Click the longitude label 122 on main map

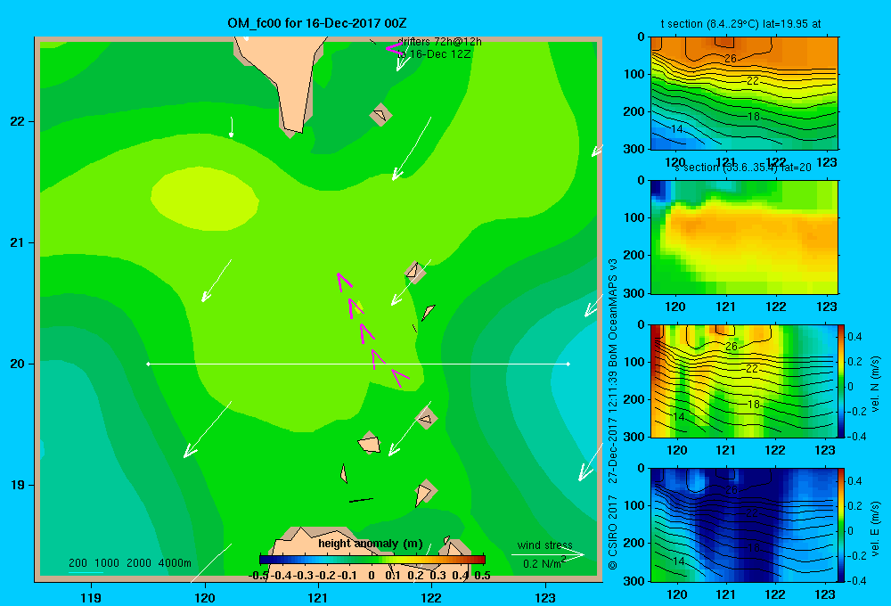click(x=431, y=597)
